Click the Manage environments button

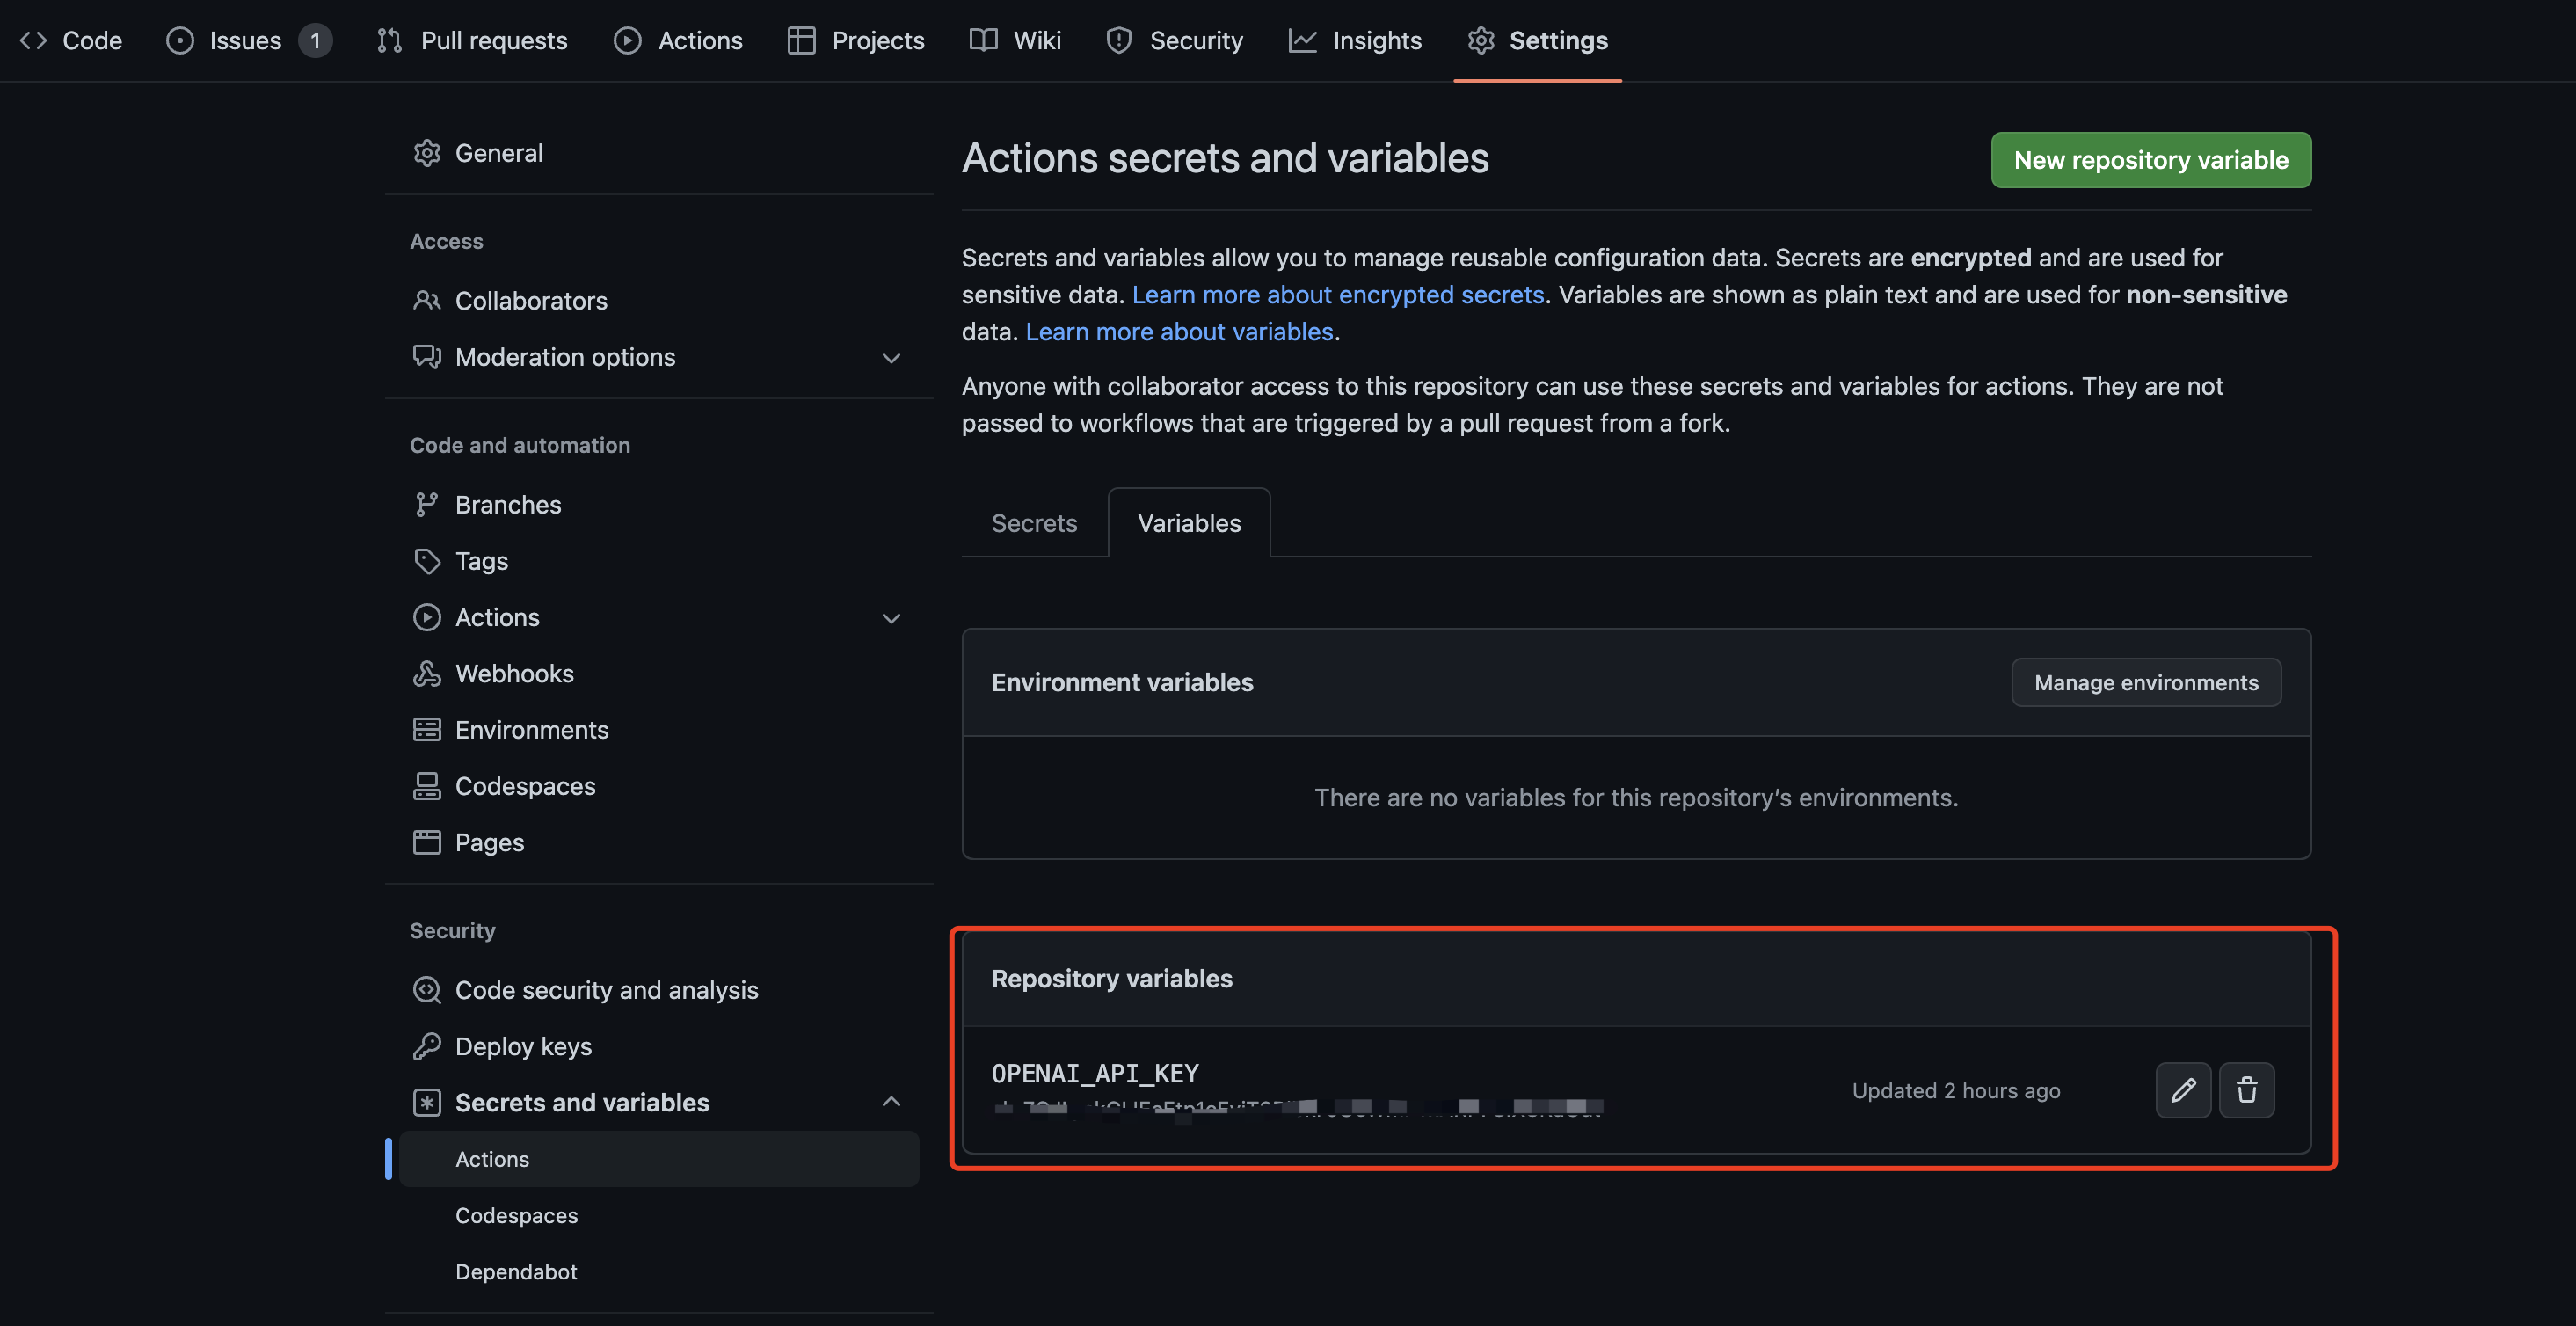(x=2146, y=682)
